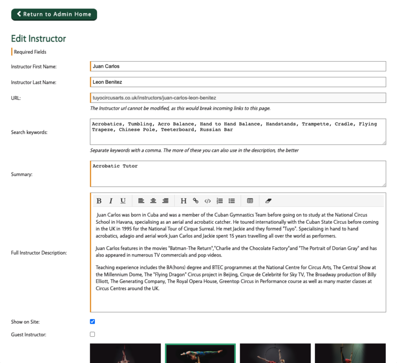Click the 'Separate keywords with a comma' hint
The height and width of the screenshot is (363, 397).
click(194, 150)
